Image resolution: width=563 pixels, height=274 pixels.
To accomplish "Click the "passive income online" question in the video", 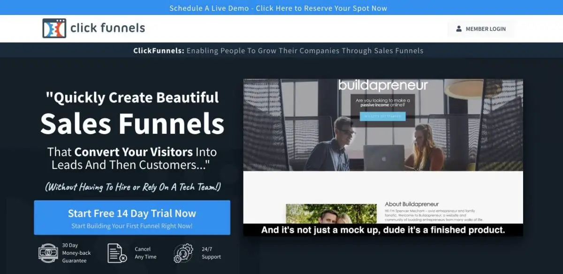I will pyautogui.click(x=382, y=103).
